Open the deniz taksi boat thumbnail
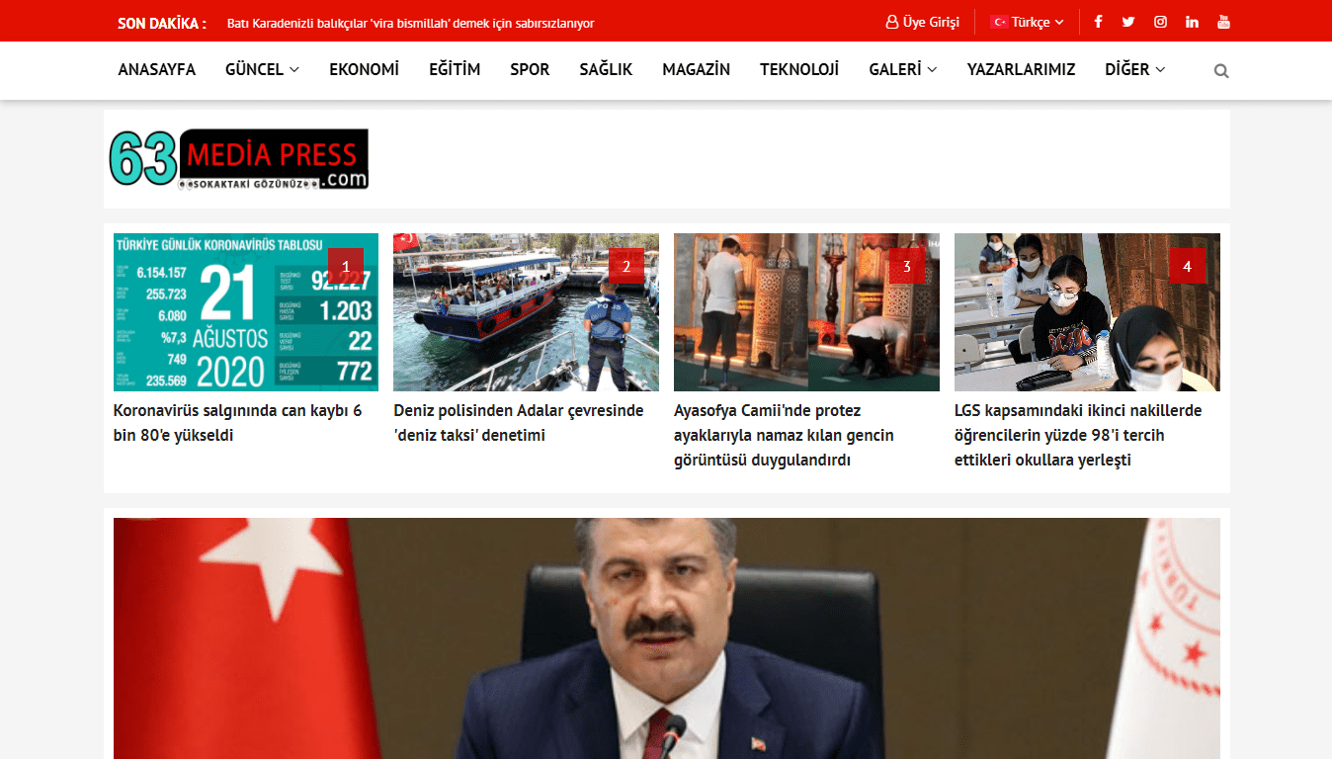 [526, 312]
